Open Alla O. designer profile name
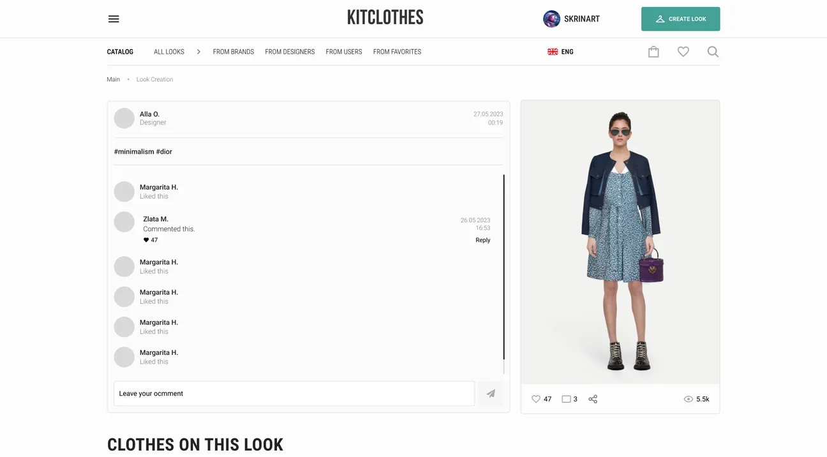Image resolution: width=827 pixels, height=457 pixels. click(x=149, y=114)
